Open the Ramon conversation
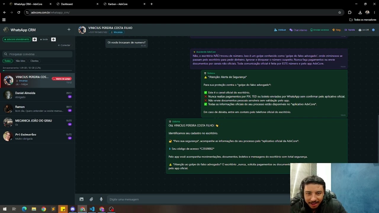Image resolution: width=379 pixels, height=213 pixels. coord(37,109)
